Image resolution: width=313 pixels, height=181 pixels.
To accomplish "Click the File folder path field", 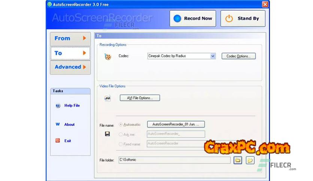I will click(174, 160).
